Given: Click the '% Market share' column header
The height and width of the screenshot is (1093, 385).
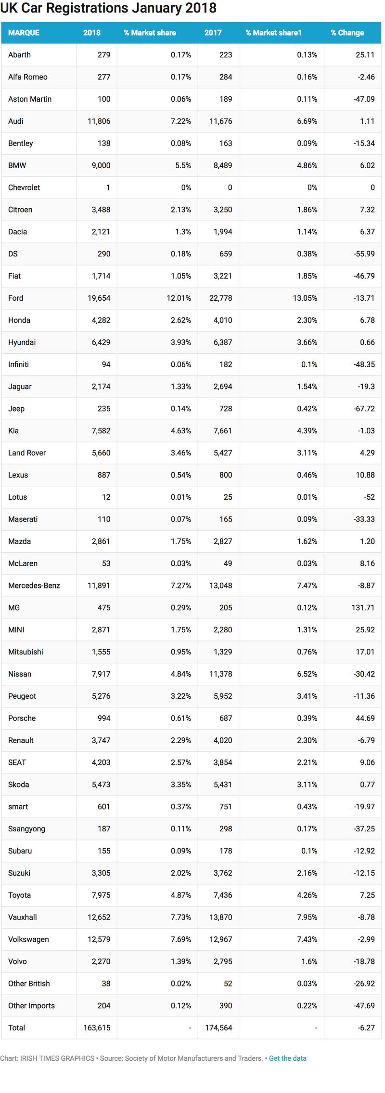Looking at the screenshot, I should [150, 33].
